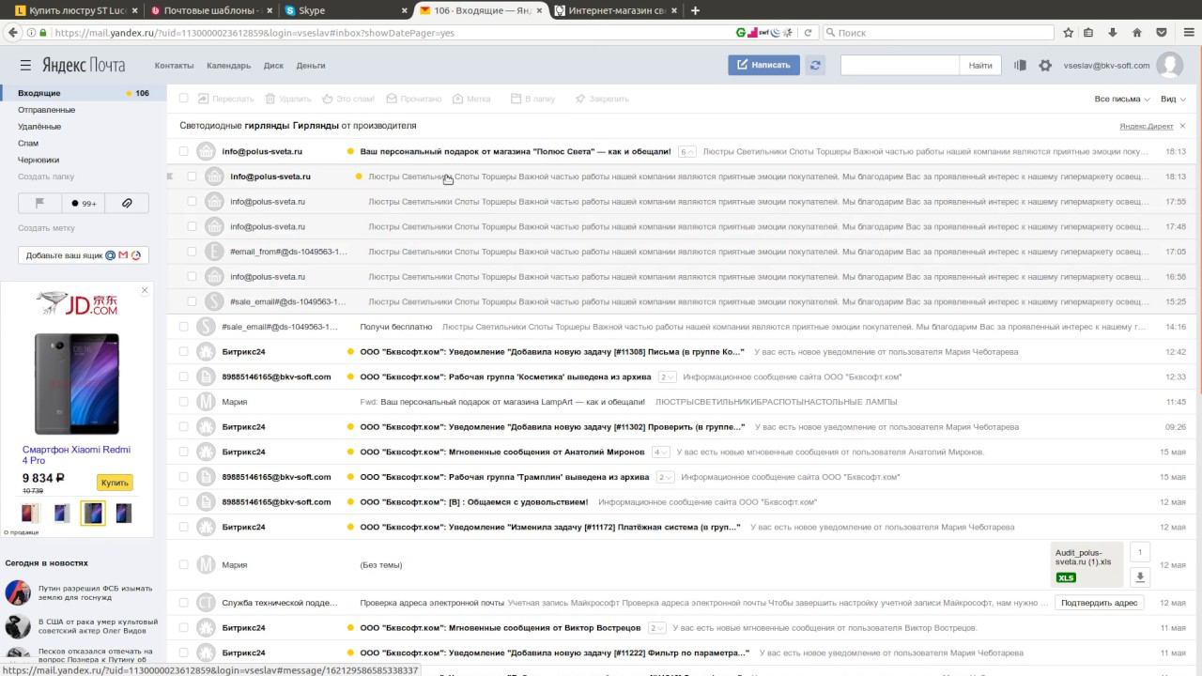
Task: Expand thread counter on Косметика message
Action: click(x=668, y=376)
